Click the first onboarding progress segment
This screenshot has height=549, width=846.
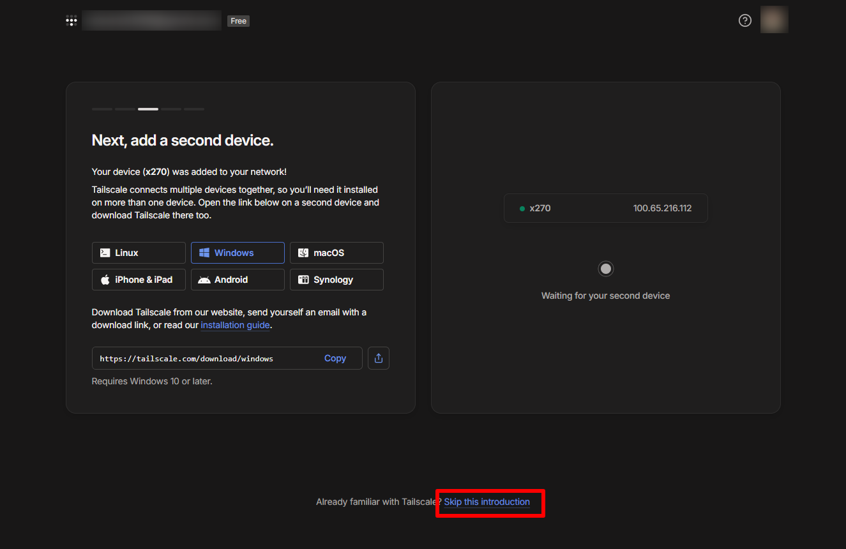coord(102,109)
